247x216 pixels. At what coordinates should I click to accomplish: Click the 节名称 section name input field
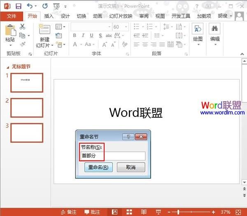[113, 156]
